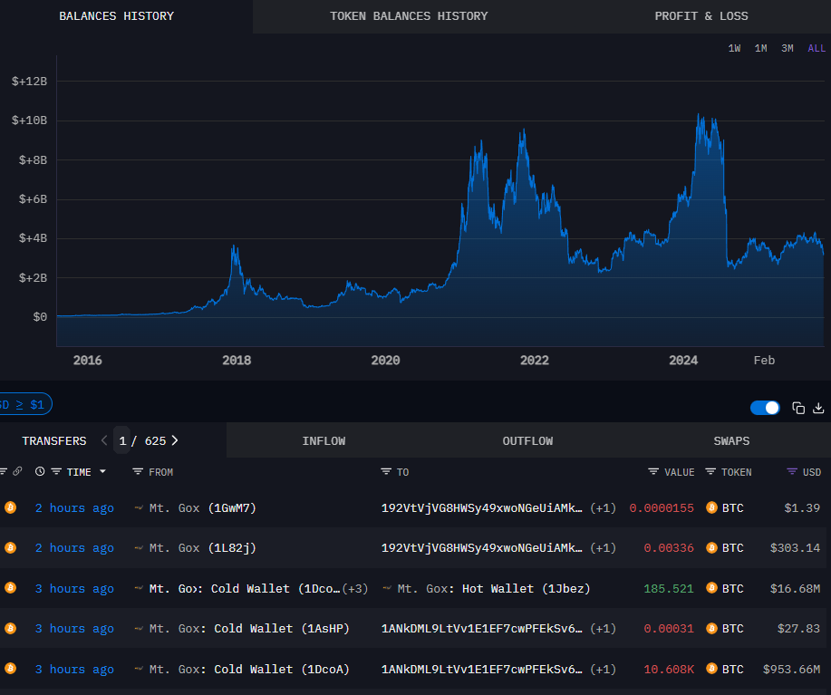This screenshot has height=695, width=831.
Task: Click the copy chart icon beside the toggle
Action: tap(797, 408)
